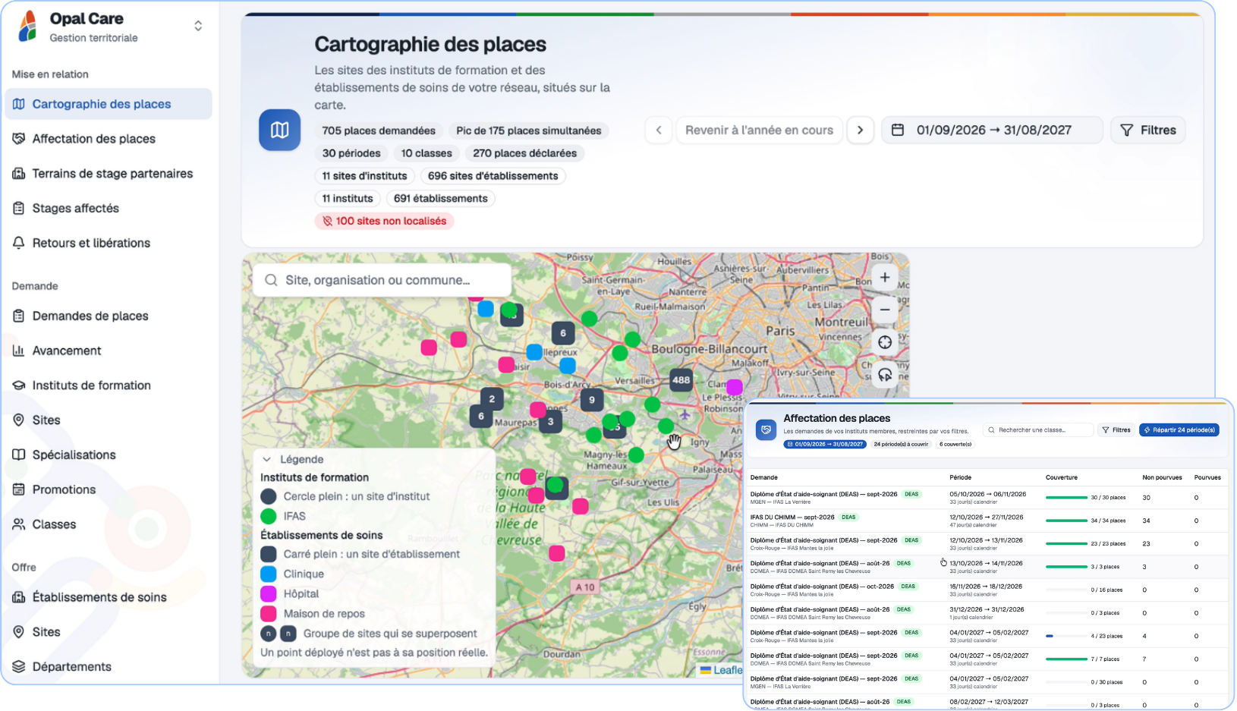Click the 488 cluster marker on map
The image size is (1237, 711).
pos(681,380)
